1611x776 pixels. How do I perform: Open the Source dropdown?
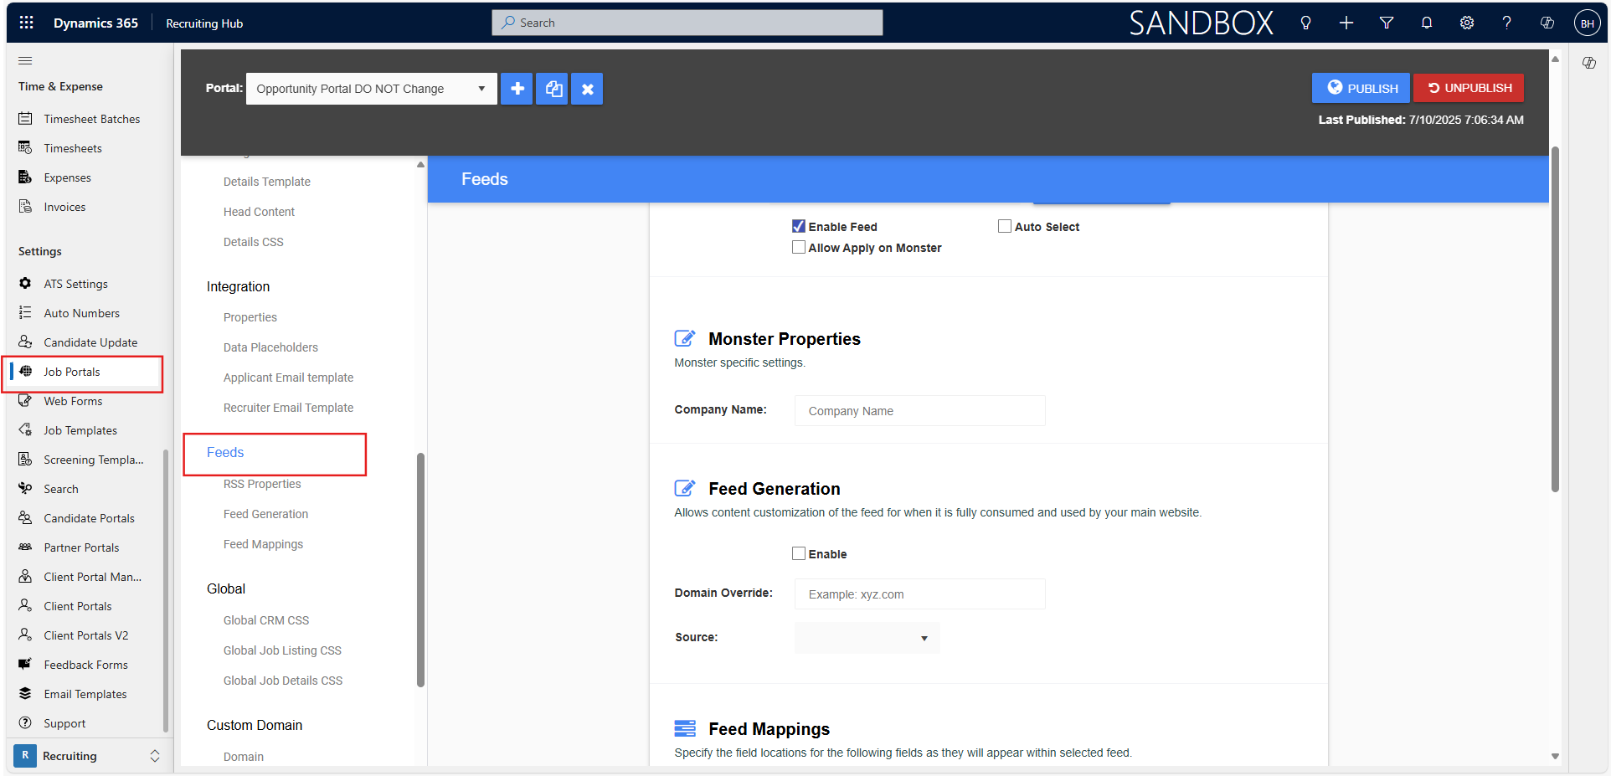coord(867,638)
